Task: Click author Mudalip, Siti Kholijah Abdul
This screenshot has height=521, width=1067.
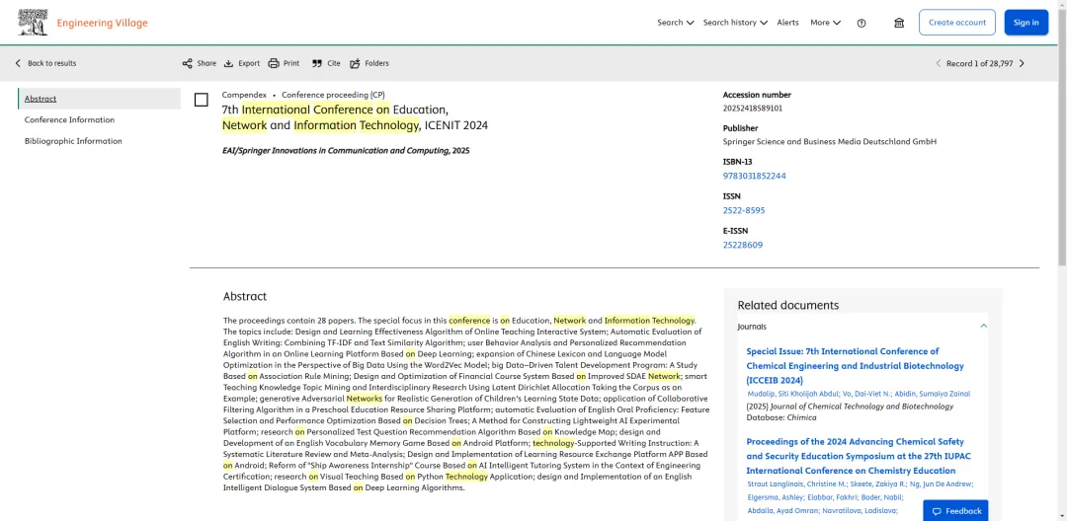Action: click(x=792, y=394)
